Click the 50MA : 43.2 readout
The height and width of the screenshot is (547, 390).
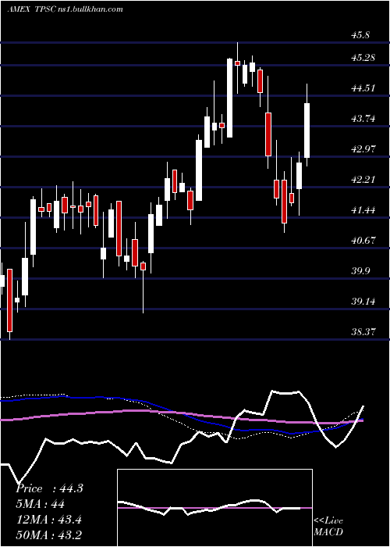pyautogui.click(x=48, y=534)
